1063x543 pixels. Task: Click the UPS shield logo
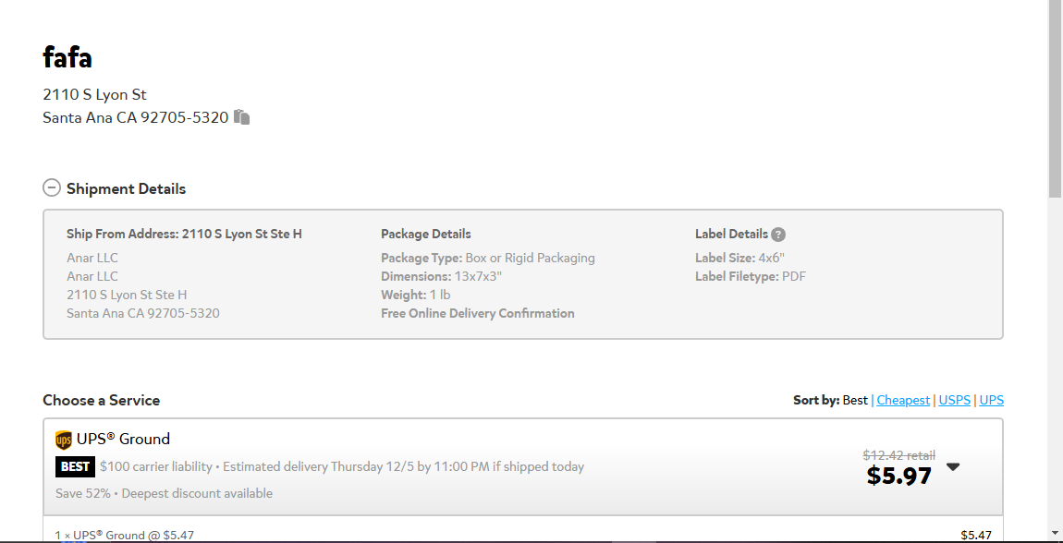[x=63, y=440]
